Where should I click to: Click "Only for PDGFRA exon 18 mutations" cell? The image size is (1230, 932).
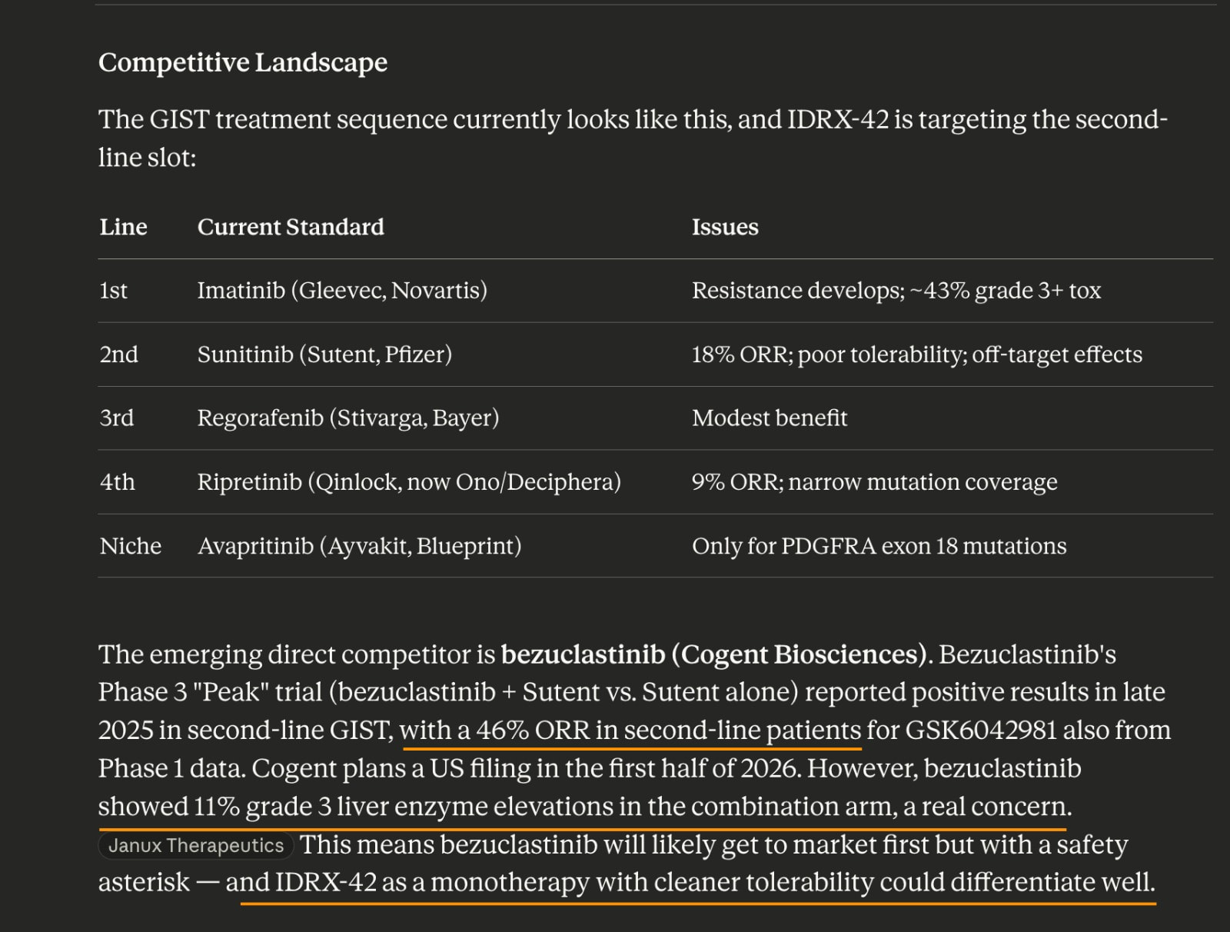click(879, 546)
